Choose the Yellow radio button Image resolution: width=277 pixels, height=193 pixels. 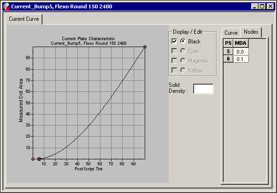(x=183, y=70)
